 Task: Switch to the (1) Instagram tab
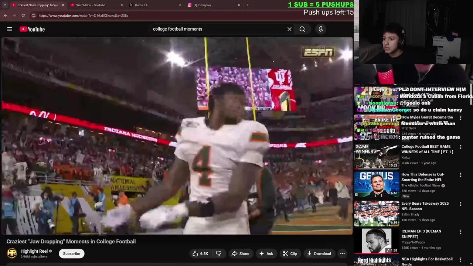214,5
